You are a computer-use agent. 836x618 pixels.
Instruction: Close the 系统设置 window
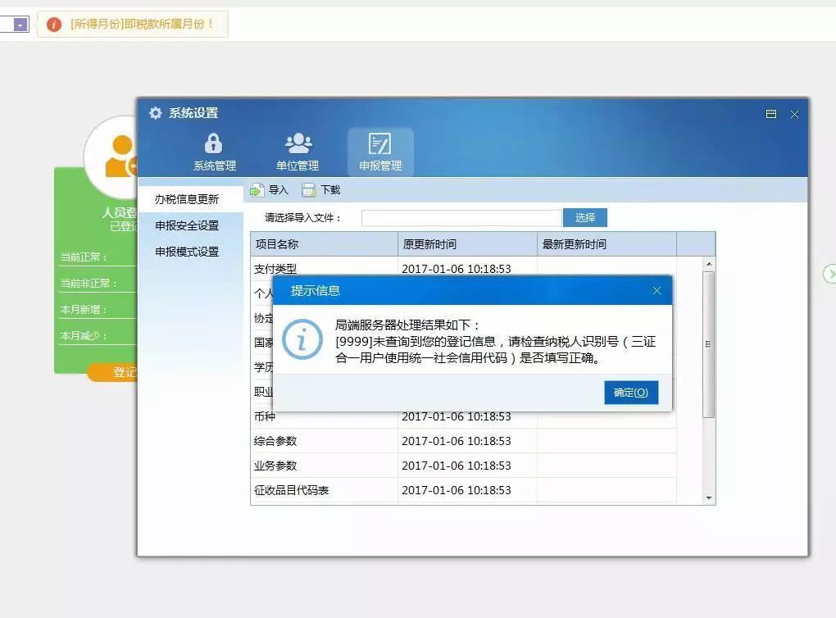[794, 114]
